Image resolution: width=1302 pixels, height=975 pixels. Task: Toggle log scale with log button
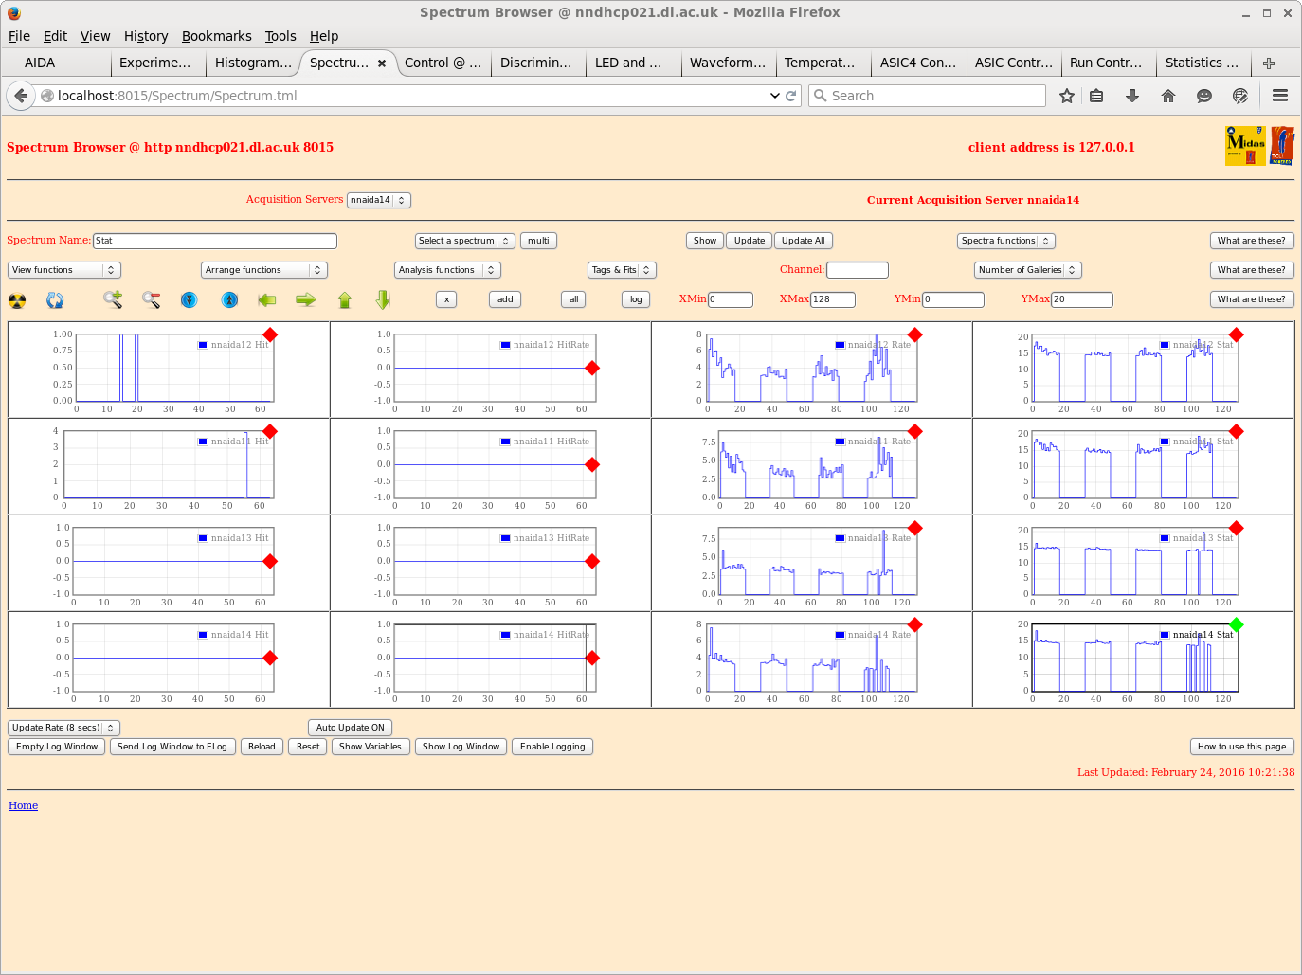click(636, 299)
